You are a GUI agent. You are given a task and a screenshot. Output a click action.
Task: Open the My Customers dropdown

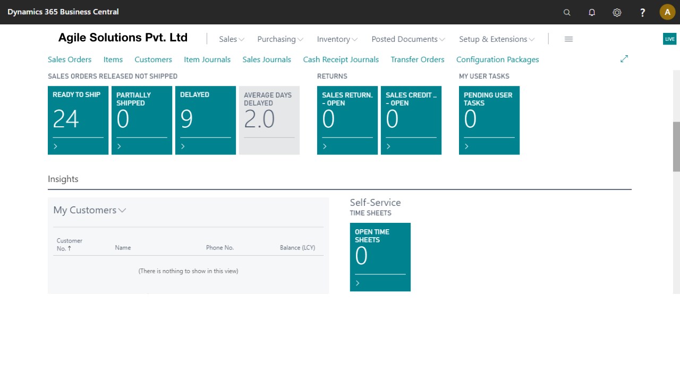(90, 210)
